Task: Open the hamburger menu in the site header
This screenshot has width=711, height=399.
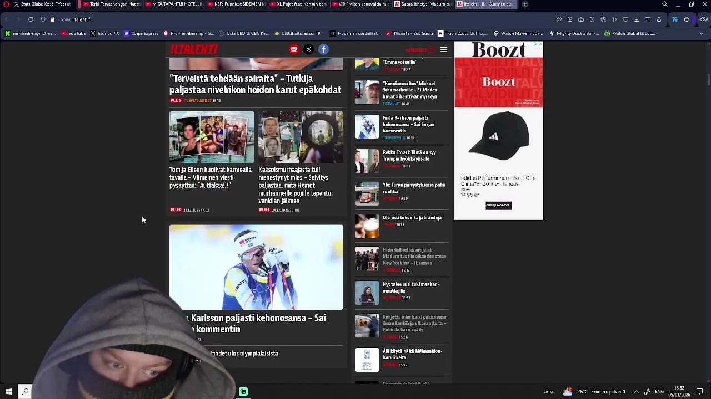Action: (x=443, y=49)
